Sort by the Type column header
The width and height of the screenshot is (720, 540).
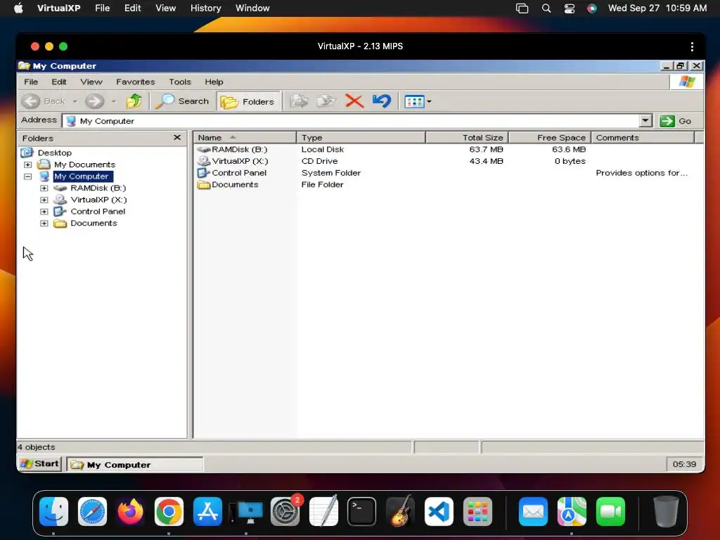coord(361,138)
